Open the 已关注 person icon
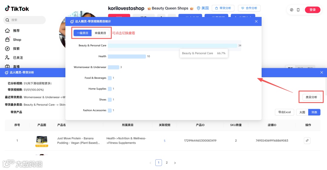 (7, 58)
